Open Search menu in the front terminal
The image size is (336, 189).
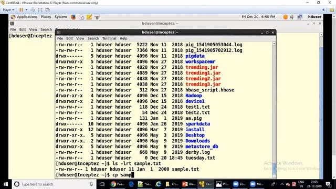coord(93,38)
